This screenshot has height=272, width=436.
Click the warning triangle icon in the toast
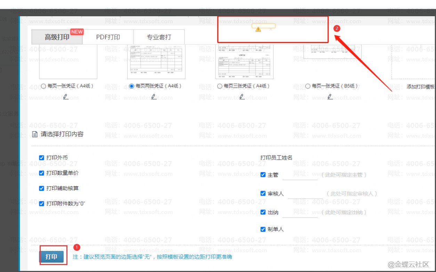tap(258, 29)
